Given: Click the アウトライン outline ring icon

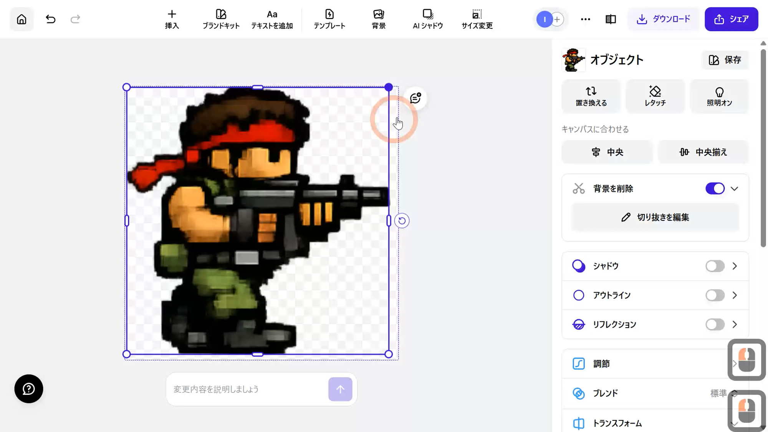Looking at the screenshot, I should [578, 295].
